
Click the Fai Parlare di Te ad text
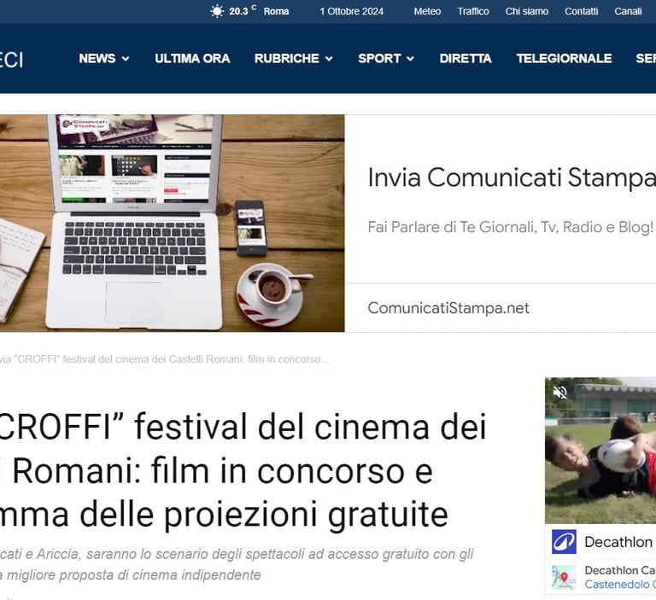pyautogui.click(x=510, y=227)
